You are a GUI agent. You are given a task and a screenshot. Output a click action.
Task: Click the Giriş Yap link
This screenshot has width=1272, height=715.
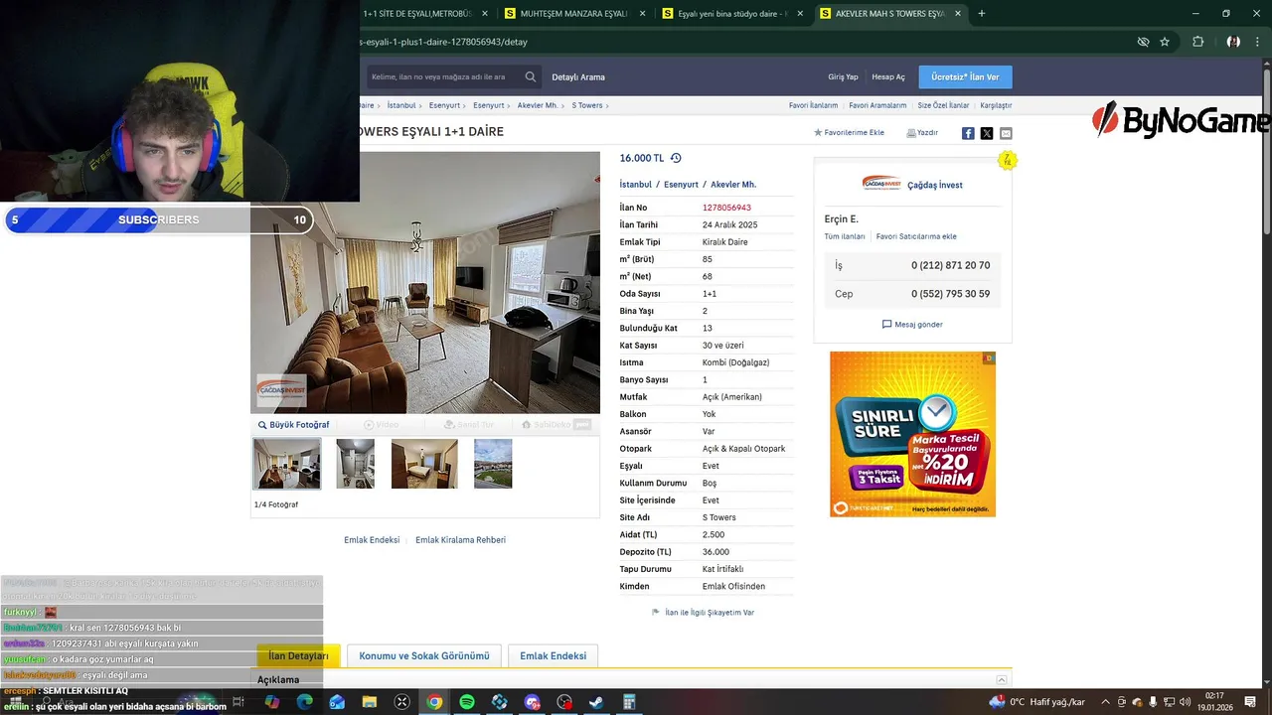coord(843,76)
